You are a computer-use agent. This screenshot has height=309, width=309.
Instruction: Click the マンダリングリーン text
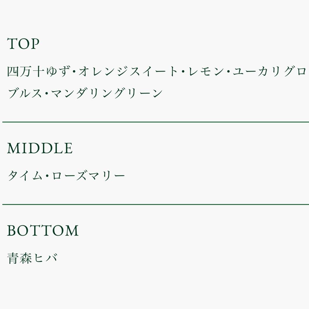pyautogui.click(x=107, y=94)
